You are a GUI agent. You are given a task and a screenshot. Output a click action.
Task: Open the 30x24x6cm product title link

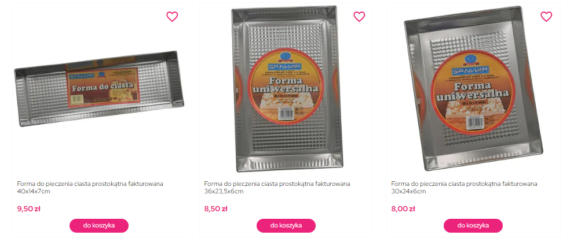click(465, 188)
